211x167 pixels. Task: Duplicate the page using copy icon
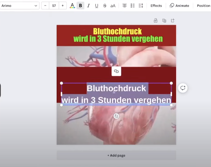click(164, 20)
